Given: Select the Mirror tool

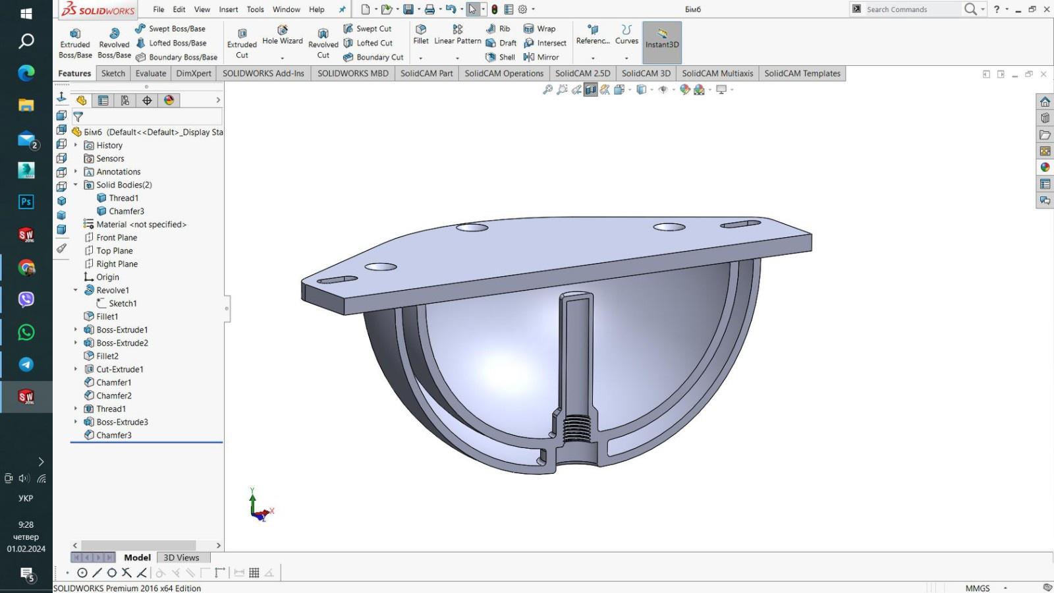Looking at the screenshot, I should (x=541, y=57).
